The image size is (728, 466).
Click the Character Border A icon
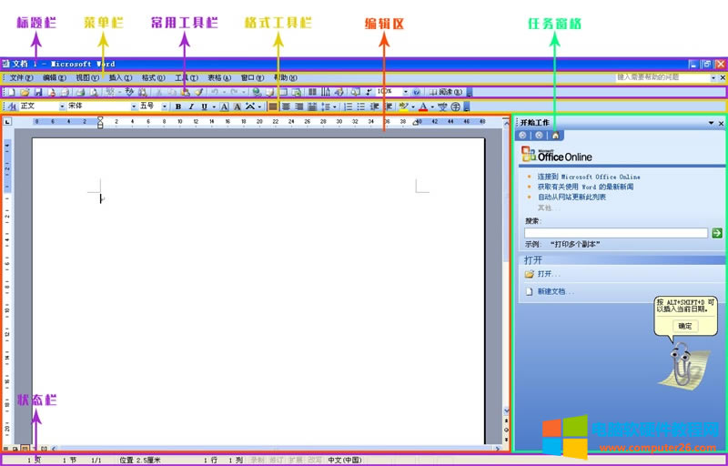click(224, 106)
